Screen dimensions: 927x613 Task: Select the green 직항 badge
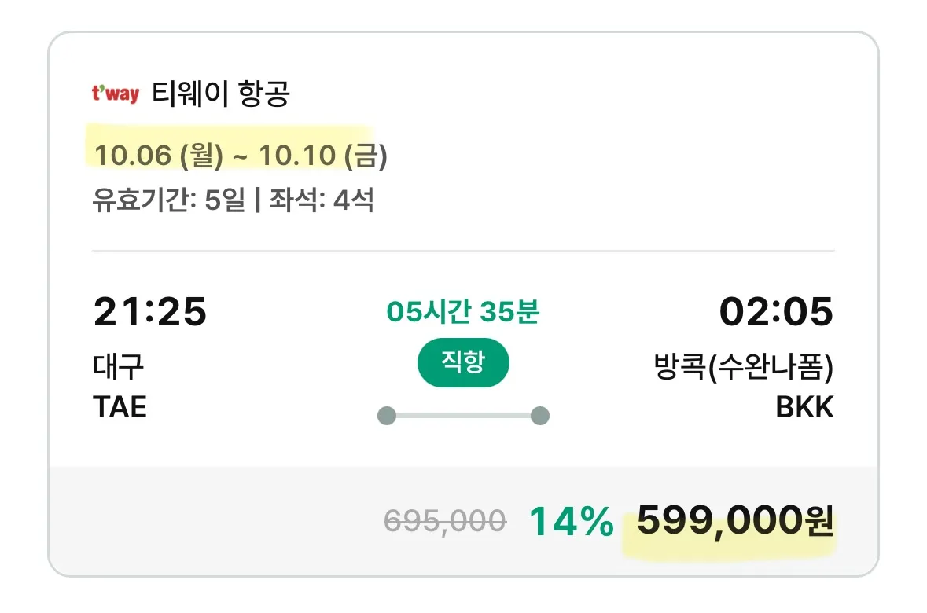coord(462,364)
